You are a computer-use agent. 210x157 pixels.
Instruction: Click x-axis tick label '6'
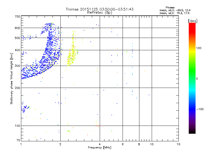123,144
